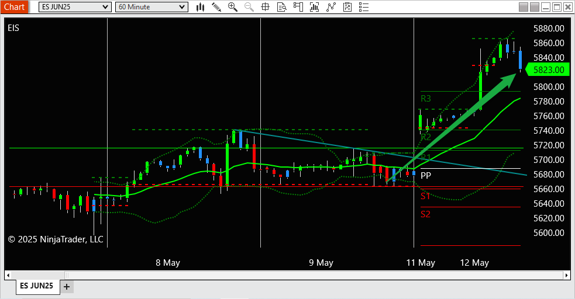The height and width of the screenshot is (299, 575).
Task: Minimize the chart window
Action: (546, 7)
